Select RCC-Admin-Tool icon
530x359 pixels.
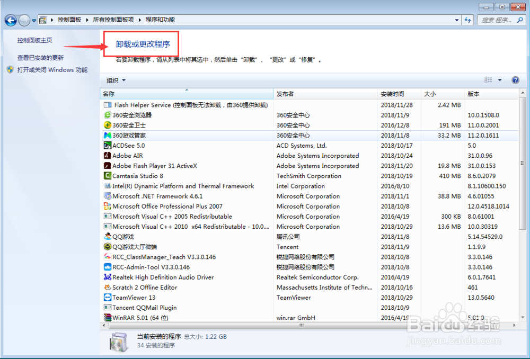[108, 267]
